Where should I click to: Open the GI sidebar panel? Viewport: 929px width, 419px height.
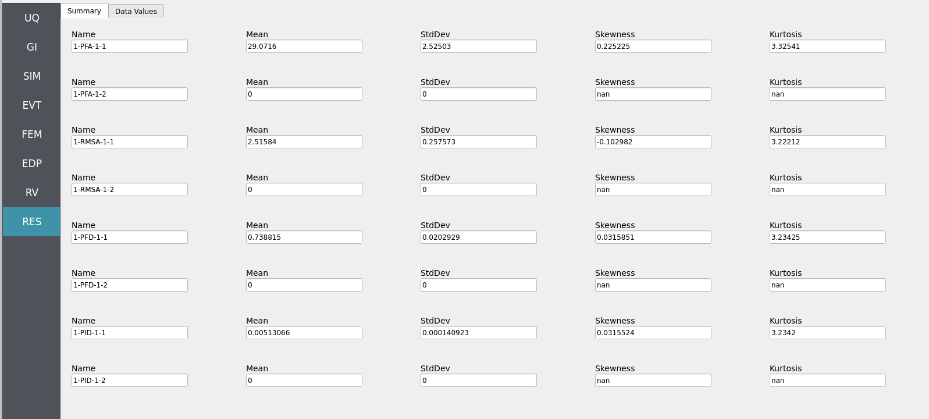click(31, 47)
